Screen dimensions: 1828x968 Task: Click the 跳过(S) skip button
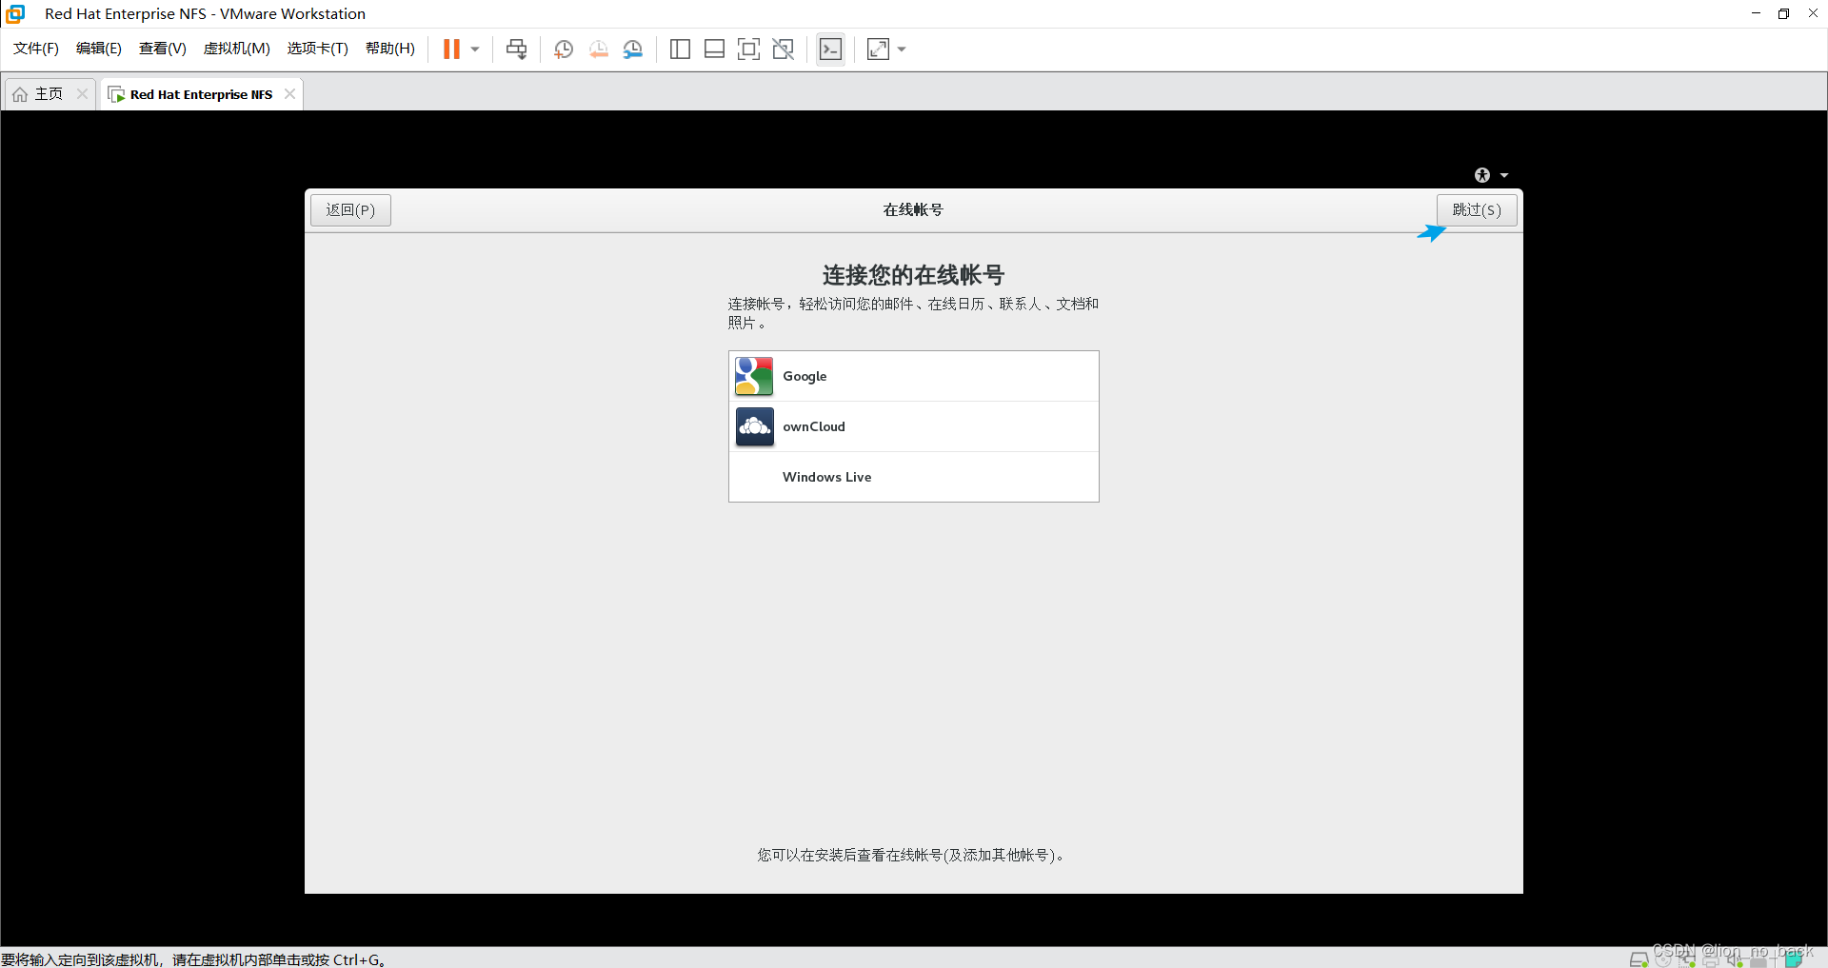tap(1477, 209)
